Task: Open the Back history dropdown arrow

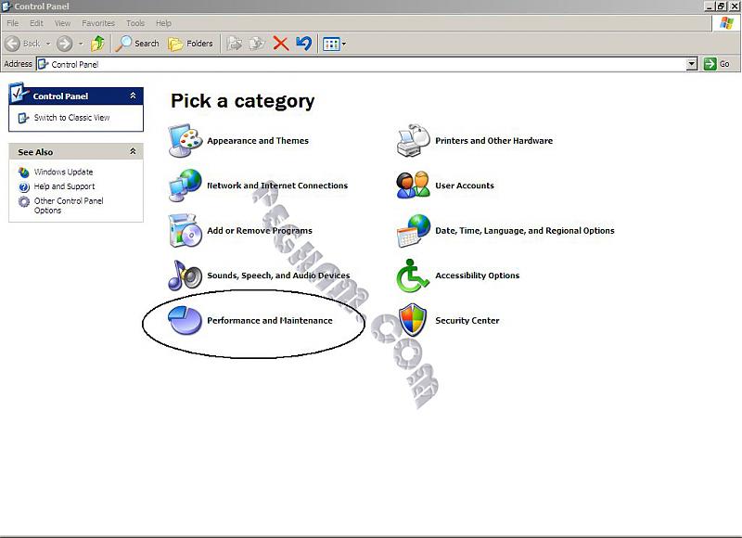Action: 48,44
